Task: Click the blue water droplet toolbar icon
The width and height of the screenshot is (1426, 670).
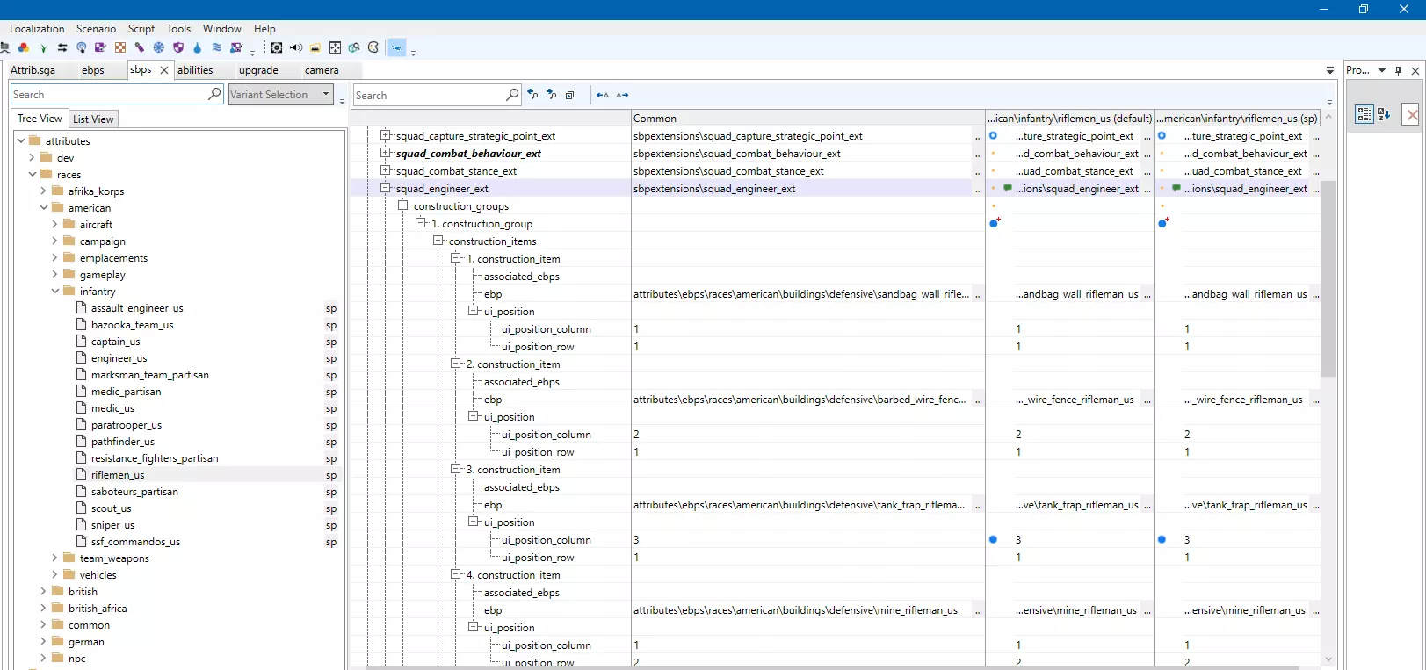Action: pyautogui.click(x=198, y=47)
